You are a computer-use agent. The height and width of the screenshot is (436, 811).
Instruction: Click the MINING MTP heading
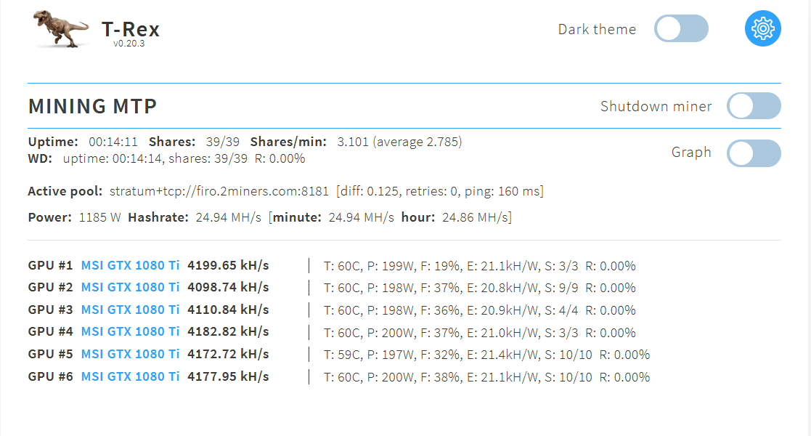click(92, 106)
